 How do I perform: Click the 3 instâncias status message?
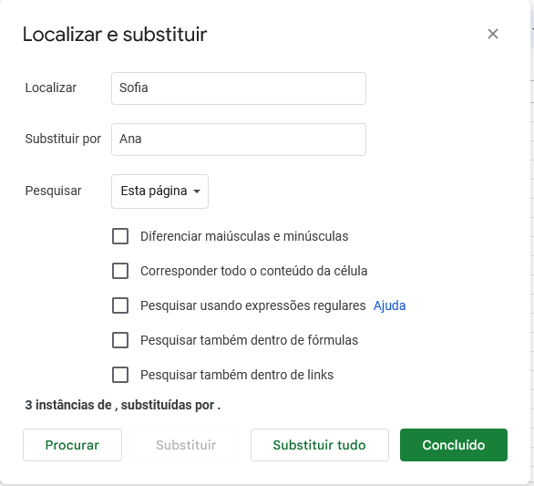123,405
